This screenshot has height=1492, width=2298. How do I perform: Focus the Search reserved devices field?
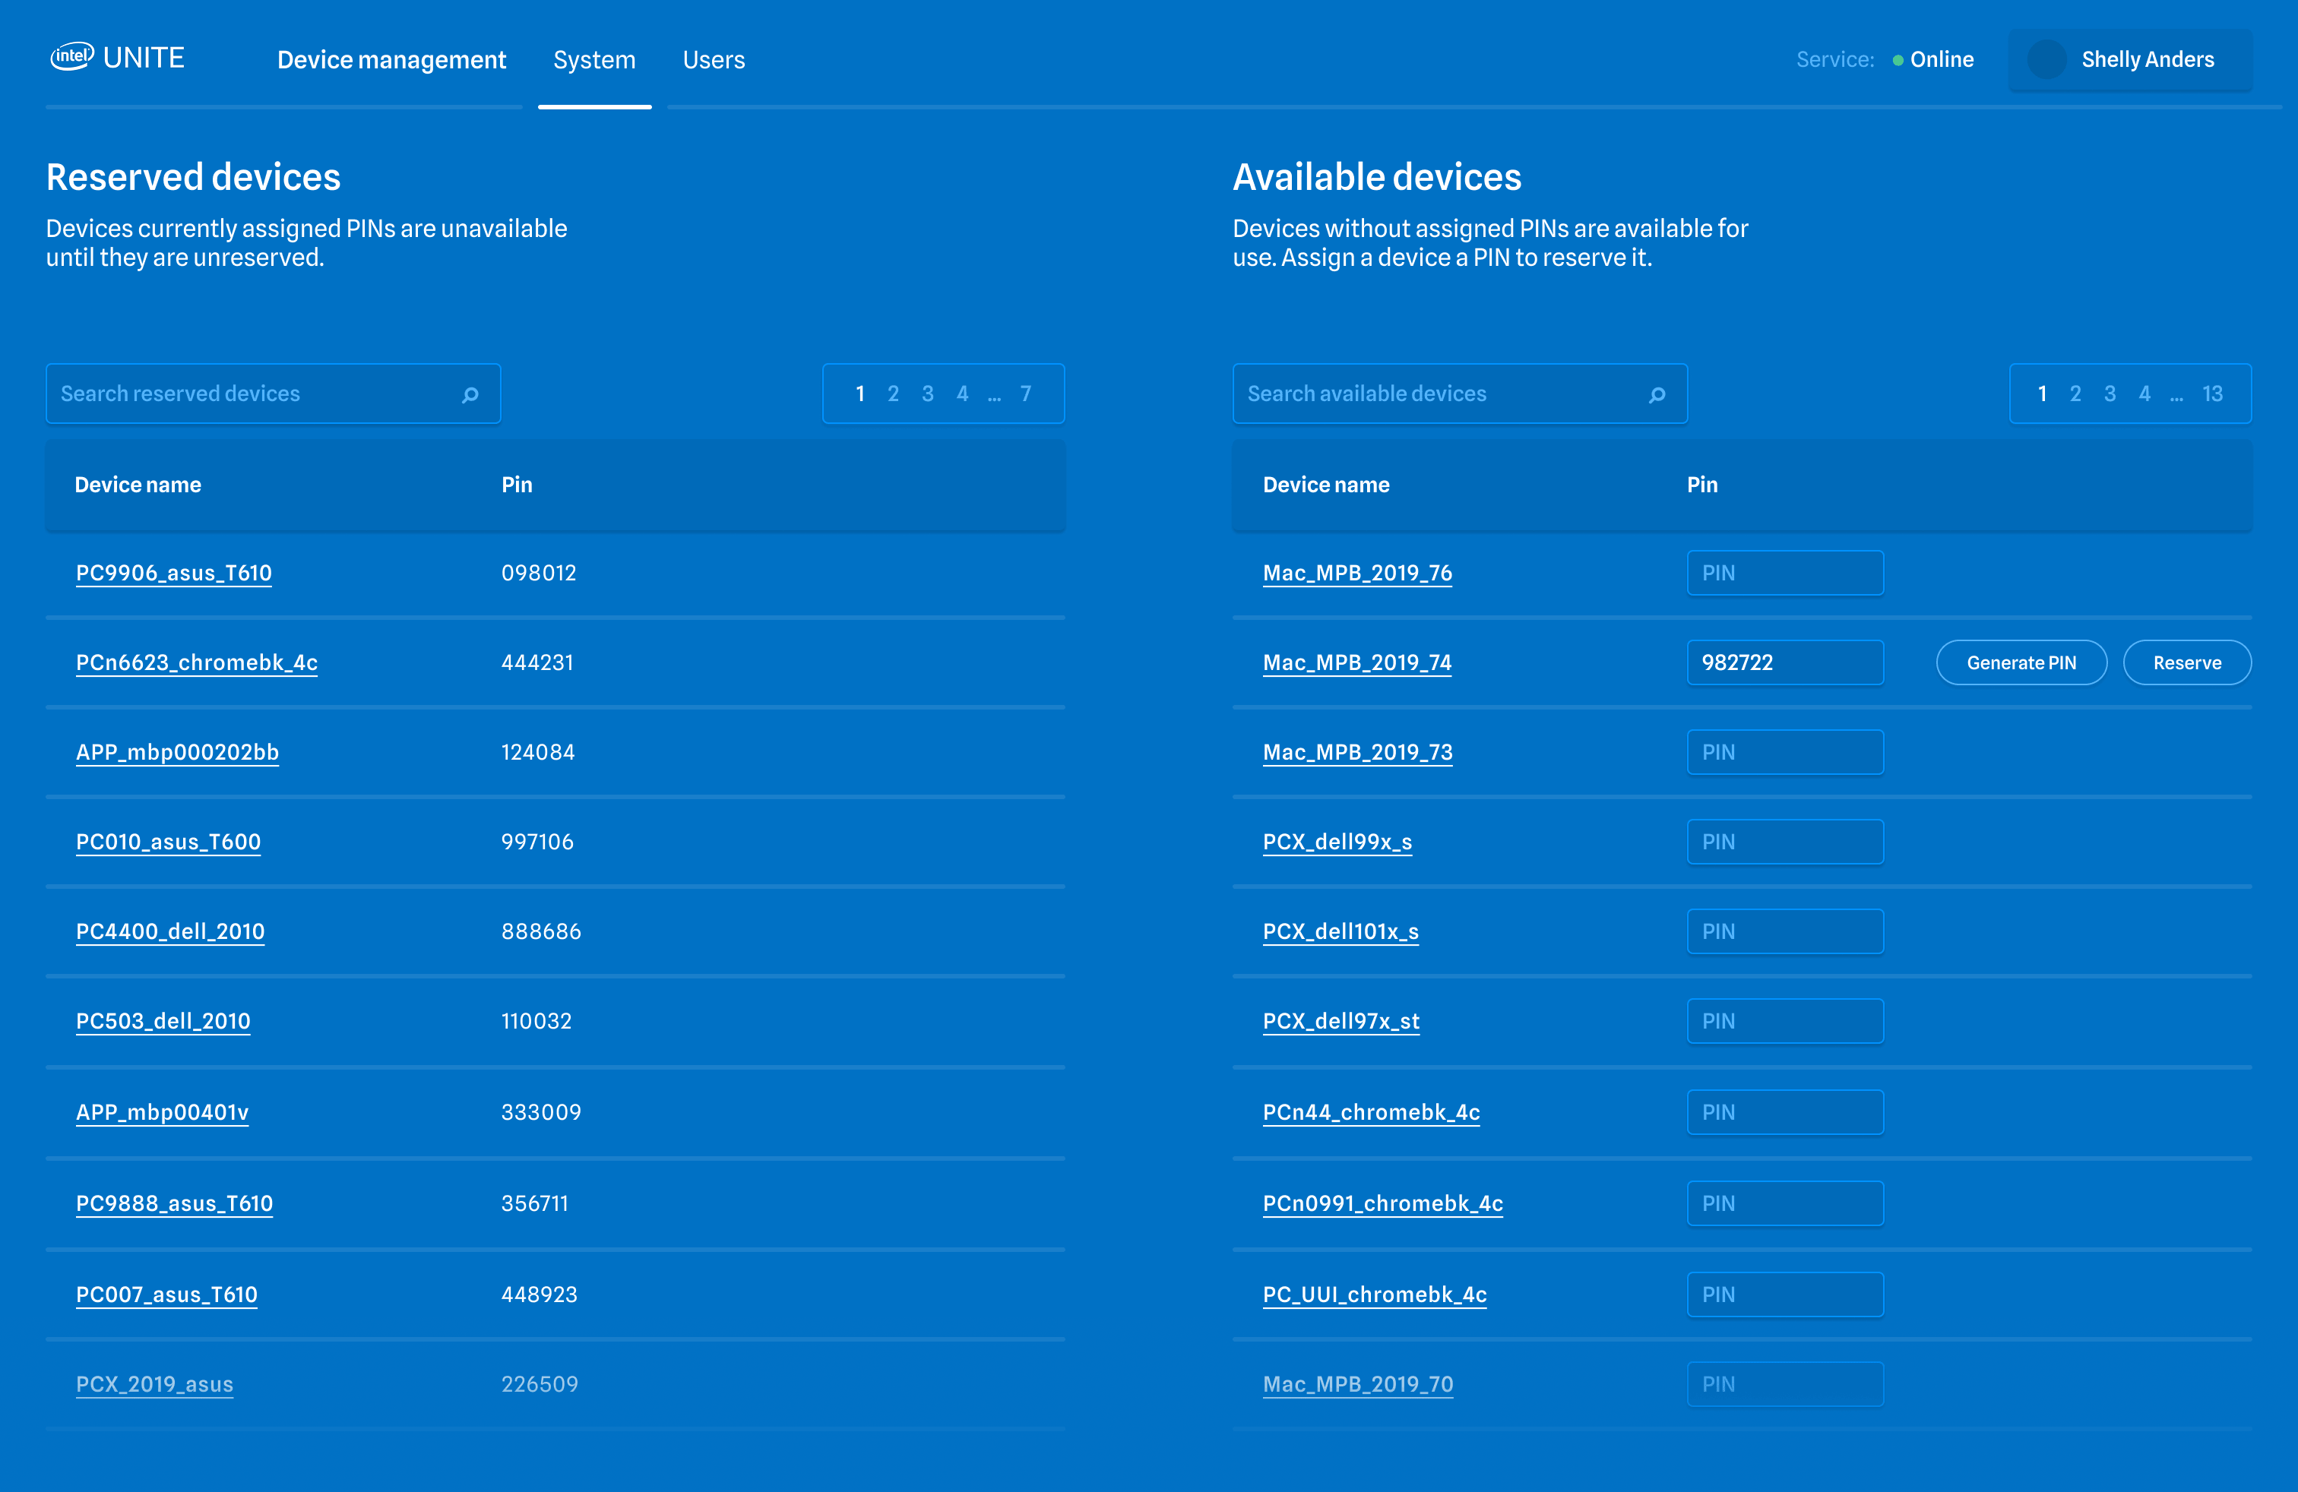coord(251,394)
